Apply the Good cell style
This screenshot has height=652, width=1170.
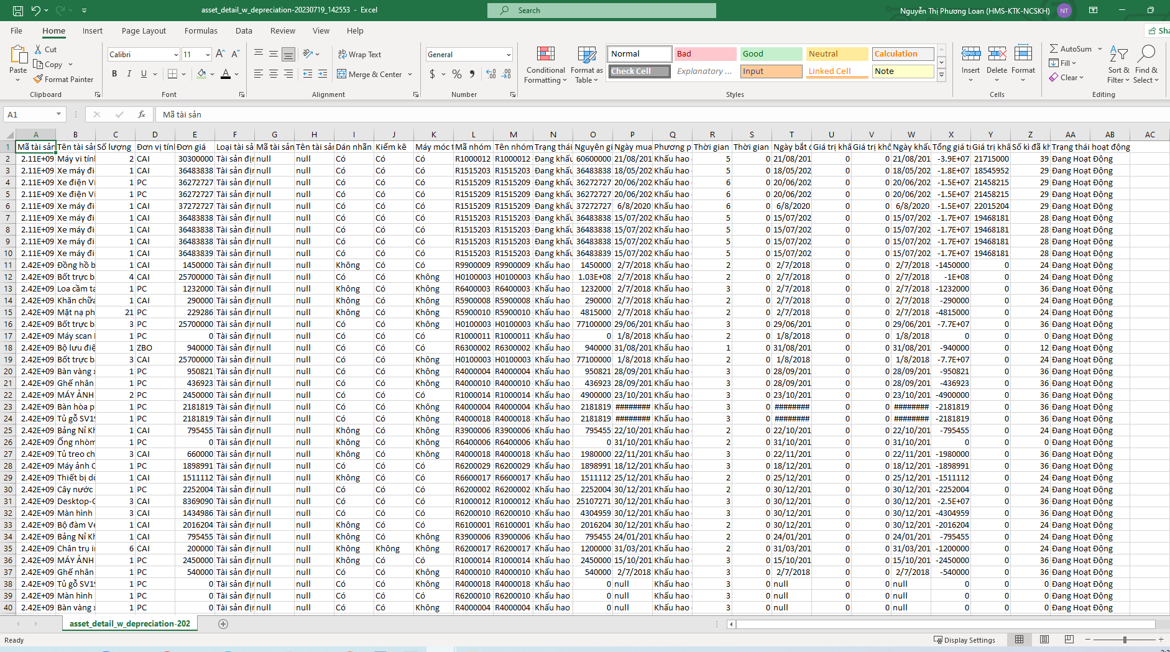(771, 54)
